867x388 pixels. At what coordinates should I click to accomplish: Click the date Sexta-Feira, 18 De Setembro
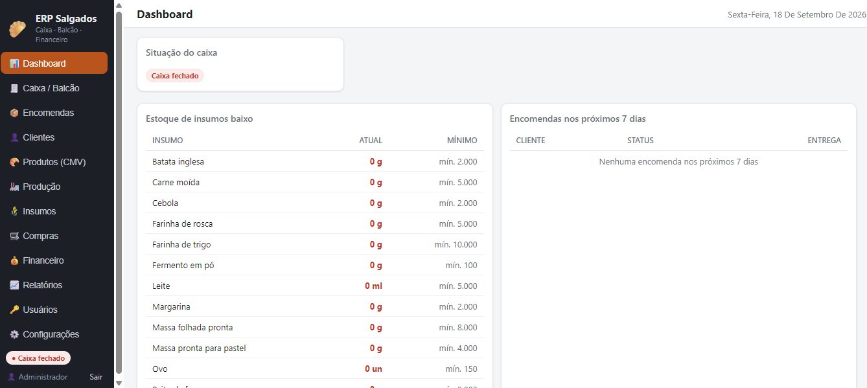pyautogui.click(x=796, y=15)
